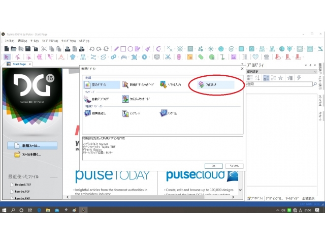Image resolution: width=325 pixels, height=244 pixels.
Task: Choose 自動デジタイザ wizard option
Action: (x=96, y=99)
